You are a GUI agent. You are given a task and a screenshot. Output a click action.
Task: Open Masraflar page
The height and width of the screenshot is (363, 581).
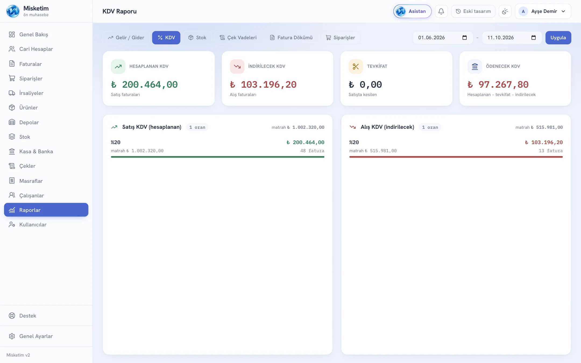46,181
